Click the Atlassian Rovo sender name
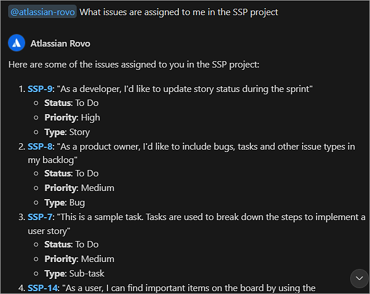The width and height of the screenshot is (370, 294). pos(60,43)
